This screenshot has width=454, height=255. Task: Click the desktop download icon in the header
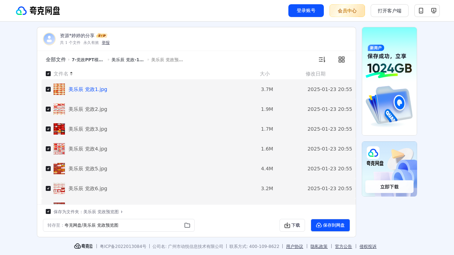click(x=433, y=11)
